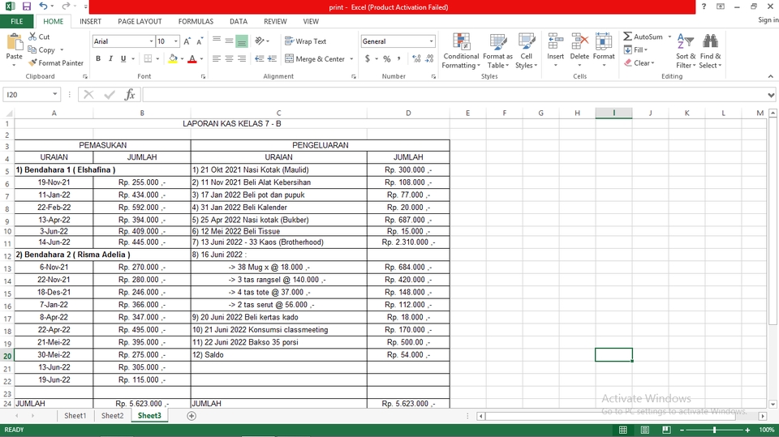Click the formula bar input field
Screen dimensions: 779x437
click(454, 94)
